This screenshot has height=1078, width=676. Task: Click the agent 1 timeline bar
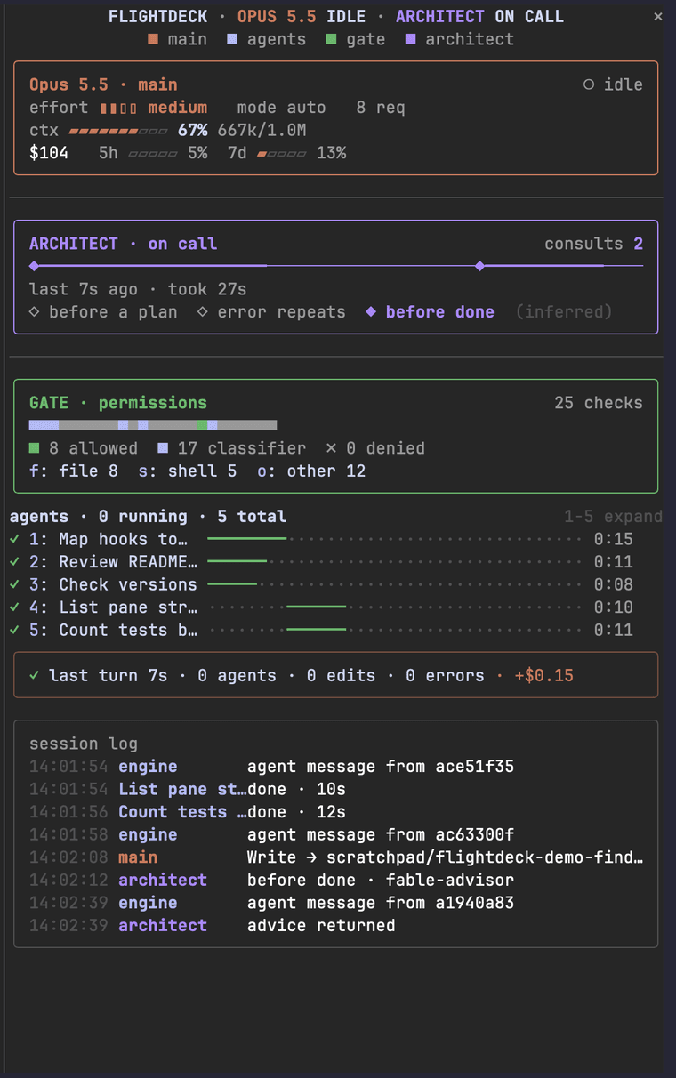click(246, 538)
